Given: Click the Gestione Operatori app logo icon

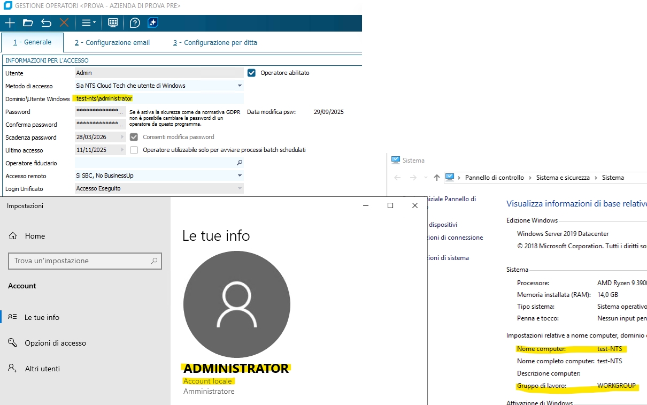Looking at the screenshot, I should click(x=7, y=5).
